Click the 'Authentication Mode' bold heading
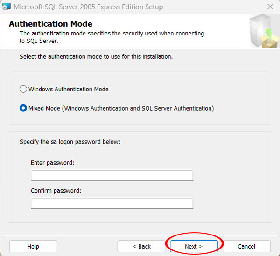Viewport: 280px width, 256px height. [x=50, y=24]
